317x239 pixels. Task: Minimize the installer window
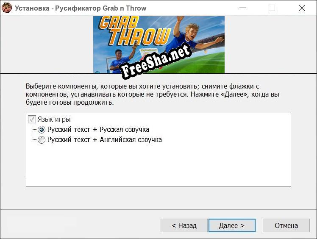coord(242,8)
